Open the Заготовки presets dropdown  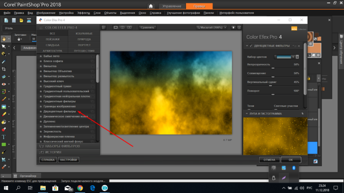(x=19, y=39)
